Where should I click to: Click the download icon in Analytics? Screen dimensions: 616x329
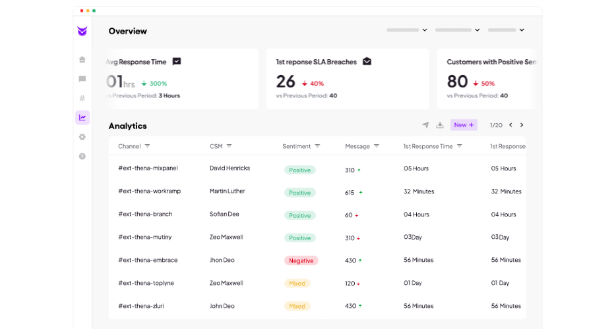point(440,125)
